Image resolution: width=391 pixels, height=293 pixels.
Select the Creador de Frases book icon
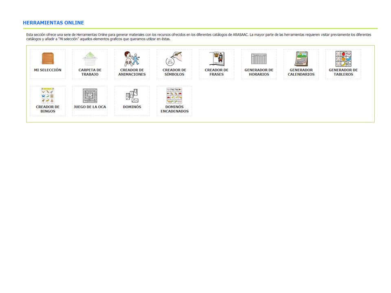pos(216,59)
